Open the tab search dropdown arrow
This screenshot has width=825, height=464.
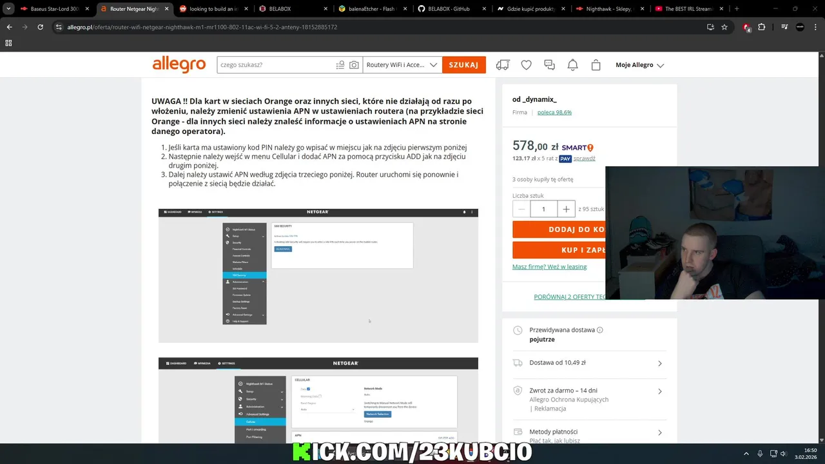(8, 9)
